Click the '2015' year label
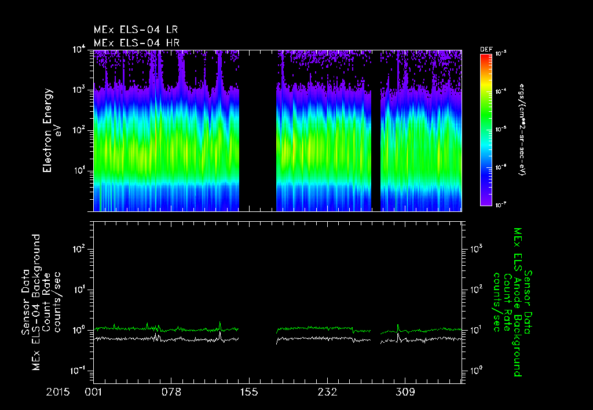 (58, 392)
